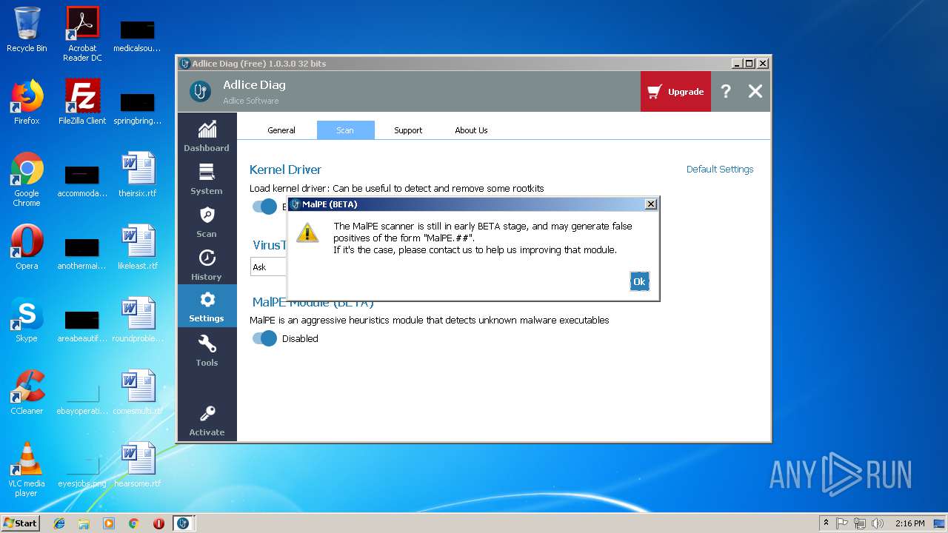Click the red Upgrade cart button
This screenshot has width=948, height=533.
coord(675,92)
